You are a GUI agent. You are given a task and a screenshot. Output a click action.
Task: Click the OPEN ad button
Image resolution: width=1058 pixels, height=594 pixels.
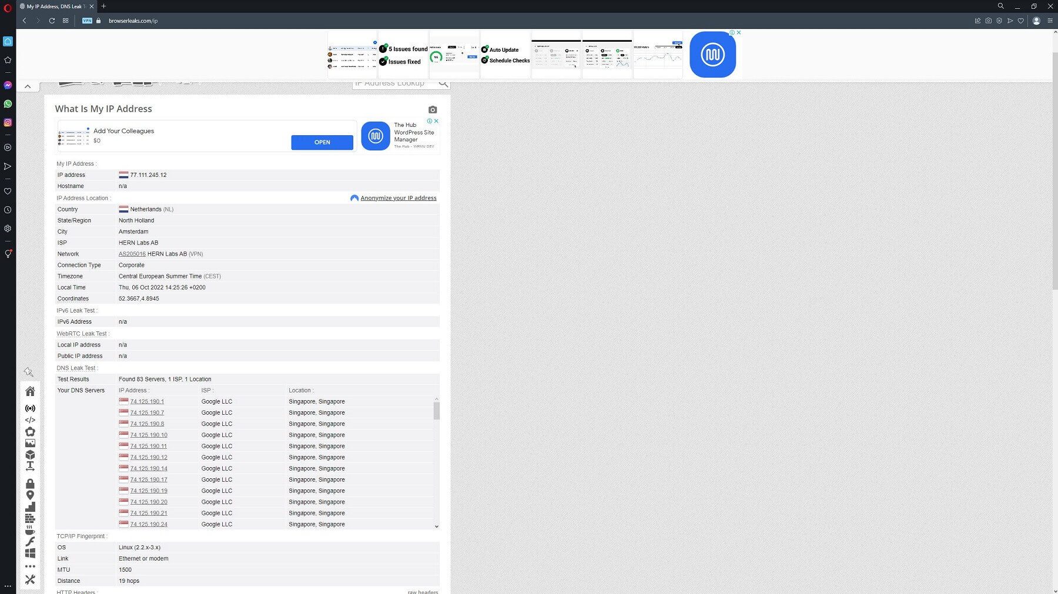(322, 142)
